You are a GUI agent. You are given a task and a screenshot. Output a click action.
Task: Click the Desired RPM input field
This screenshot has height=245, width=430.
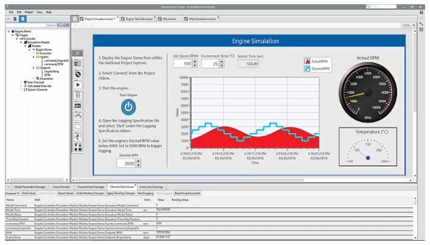pos(126,163)
